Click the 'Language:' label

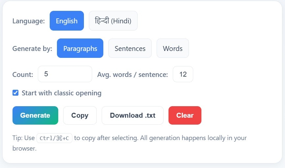pyautogui.click(x=29, y=21)
